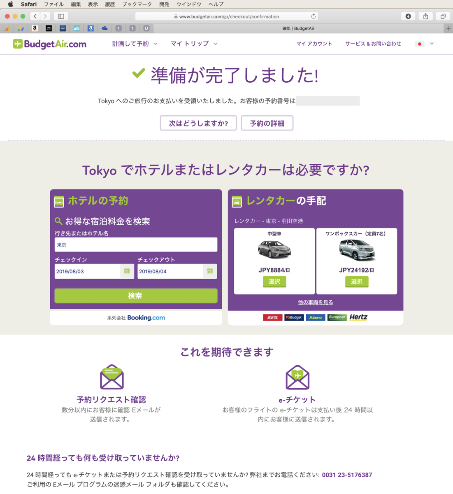Click the BudgetAir.com logo
This screenshot has height=494, width=453.
pos(49,43)
